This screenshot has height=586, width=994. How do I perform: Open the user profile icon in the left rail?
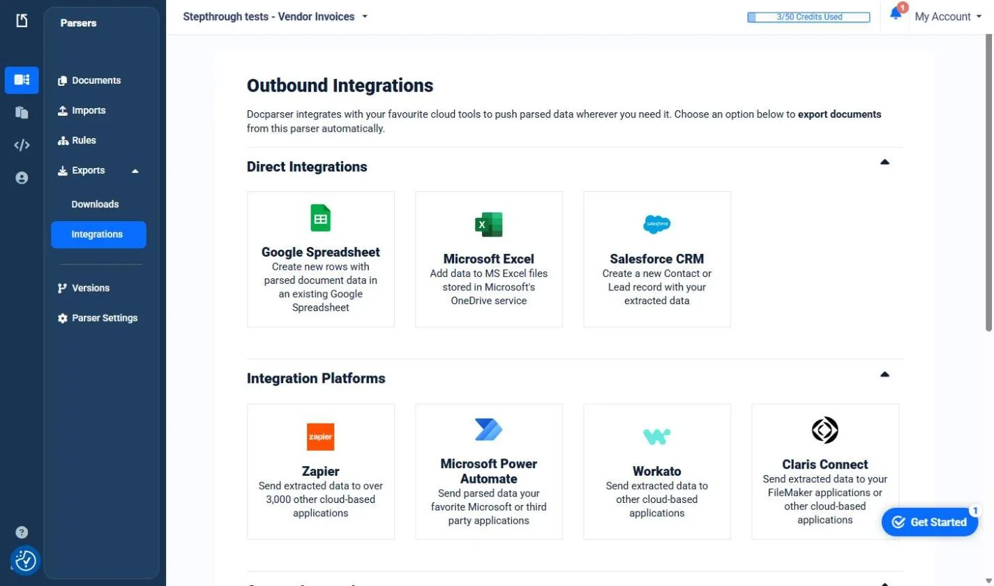pos(22,178)
